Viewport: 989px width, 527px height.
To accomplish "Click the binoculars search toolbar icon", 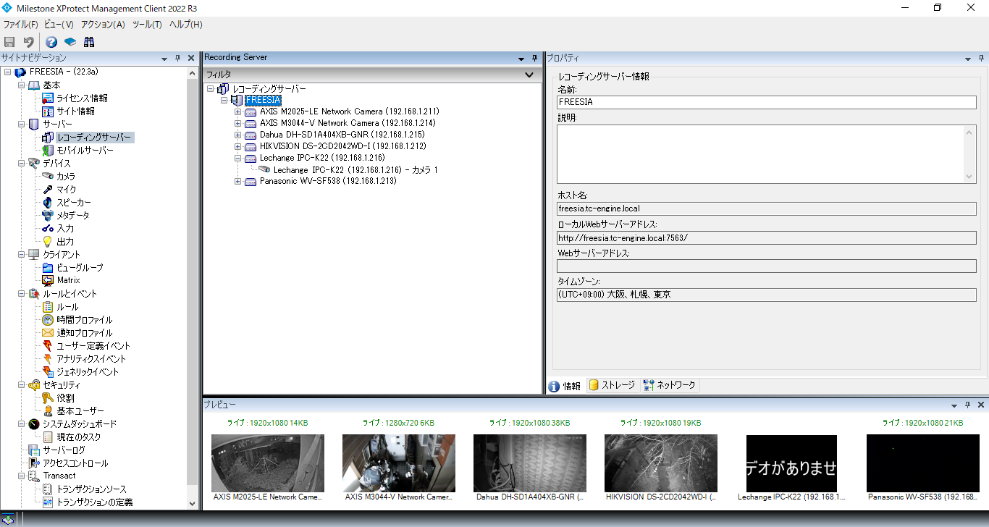I will coord(88,42).
